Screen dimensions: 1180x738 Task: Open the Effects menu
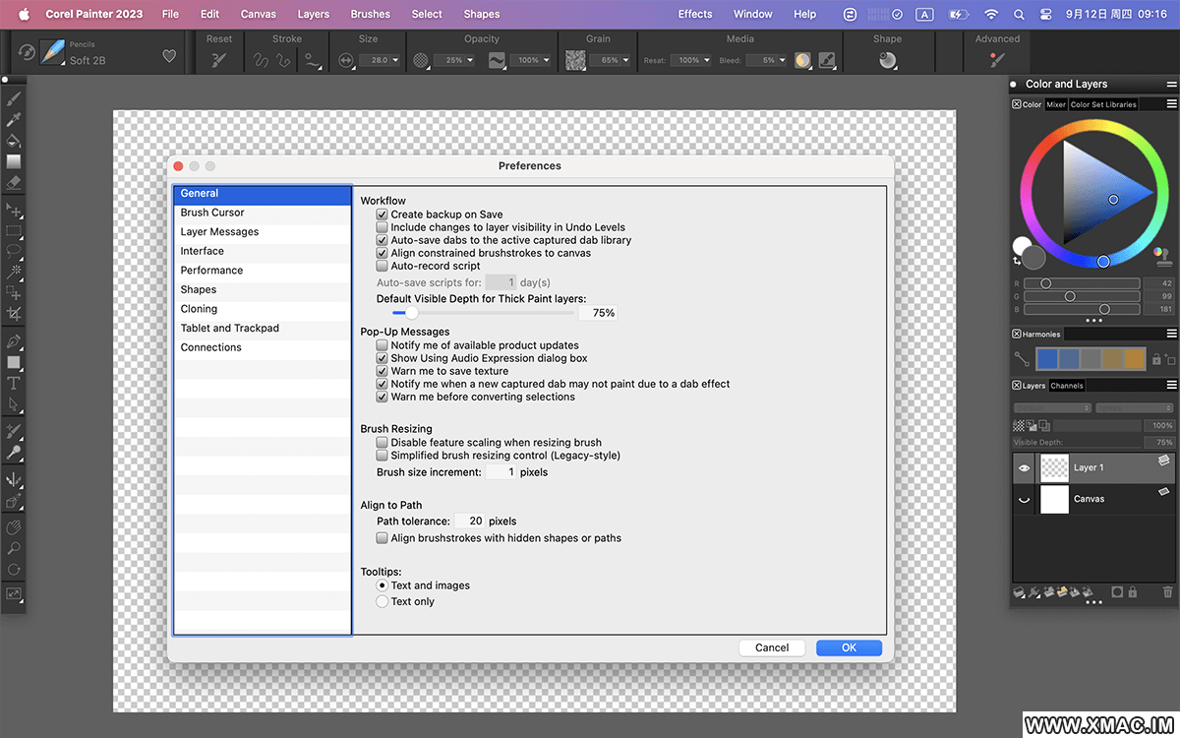(695, 14)
